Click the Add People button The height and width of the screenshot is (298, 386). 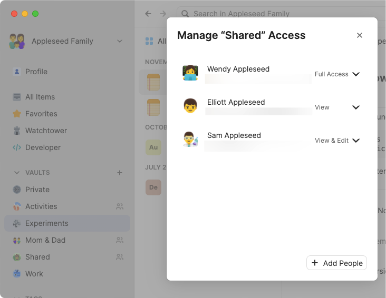[x=336, y=263]
